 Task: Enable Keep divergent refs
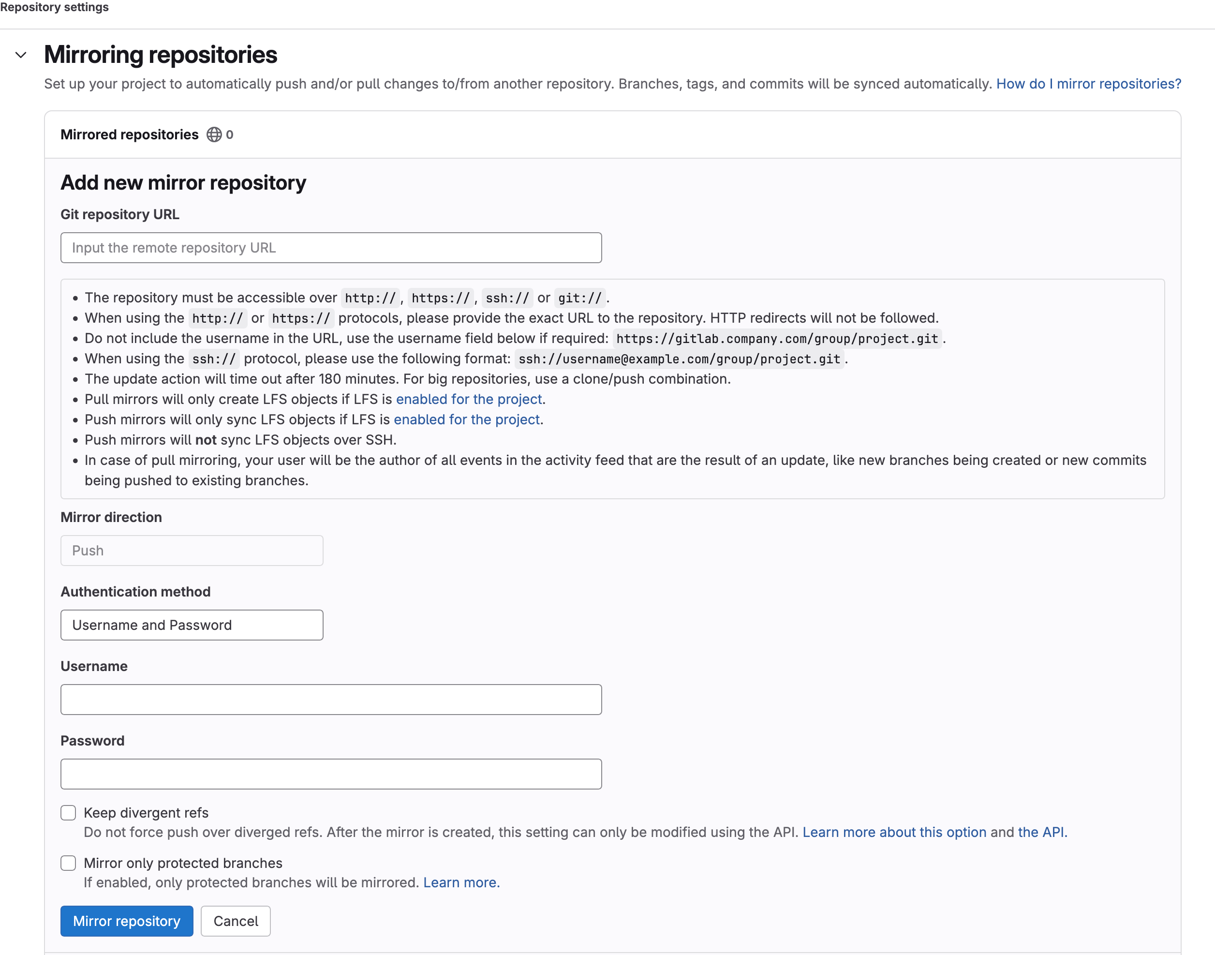pyautogui.click(x=68, y=812)
